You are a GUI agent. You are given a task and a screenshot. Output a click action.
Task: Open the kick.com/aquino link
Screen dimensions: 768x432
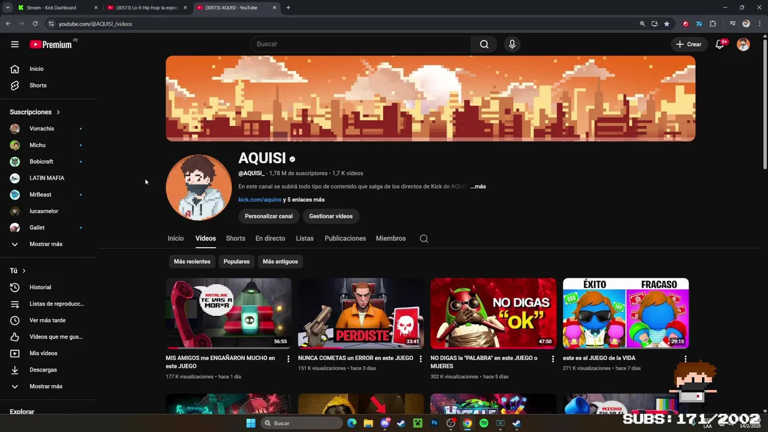coord(260,200)
